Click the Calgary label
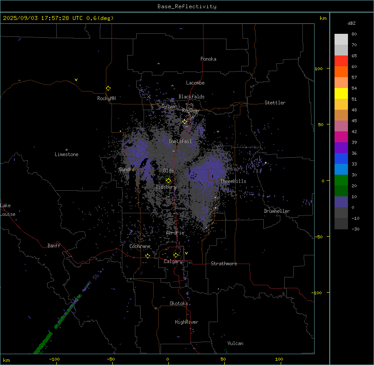The width and height of the screenshot is (374, 365). 173,261
